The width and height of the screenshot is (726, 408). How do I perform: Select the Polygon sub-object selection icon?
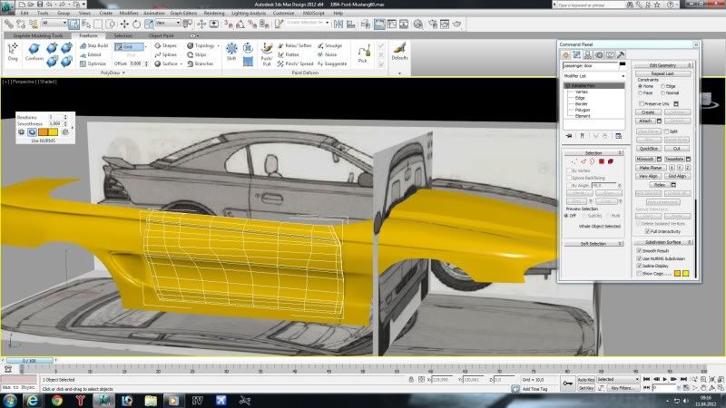pos(600,160)
